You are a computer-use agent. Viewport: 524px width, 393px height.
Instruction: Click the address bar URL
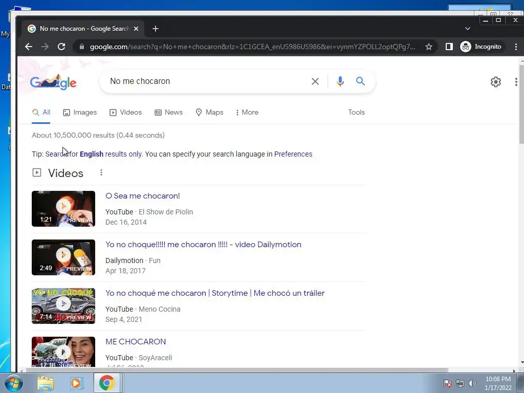pos(252,47)
